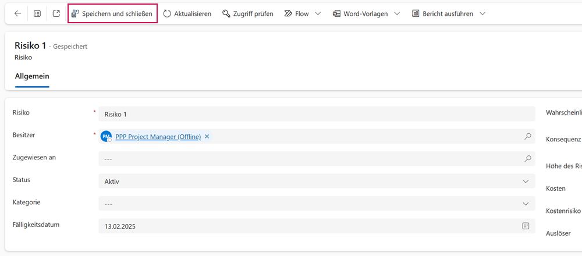
Task: Click the Besitzer lookup search icon
Action: coord(527,137)
